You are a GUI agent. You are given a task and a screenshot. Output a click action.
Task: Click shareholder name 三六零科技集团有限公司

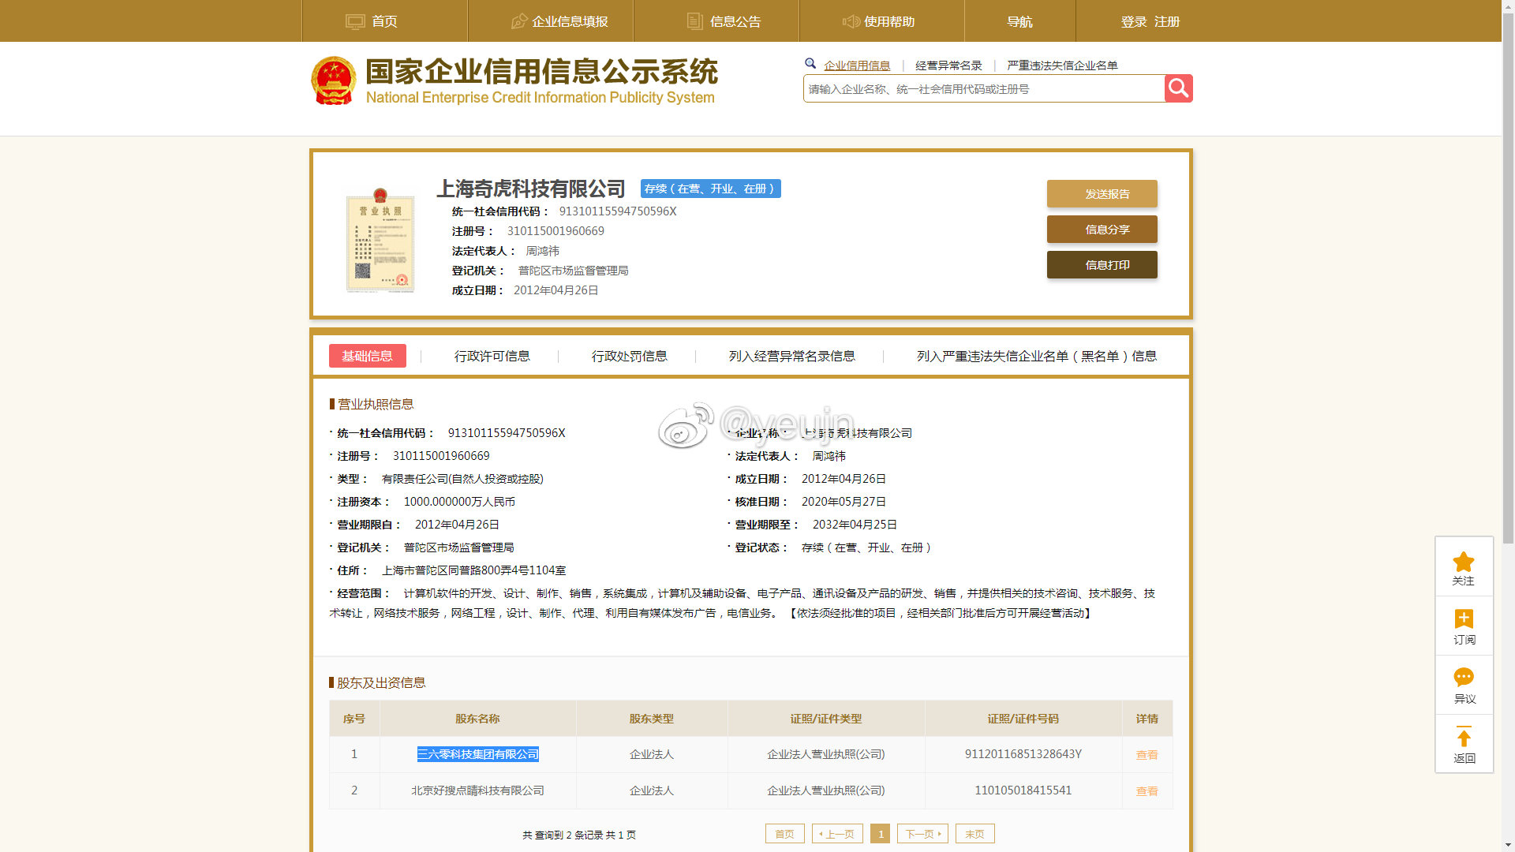point(478,754)
